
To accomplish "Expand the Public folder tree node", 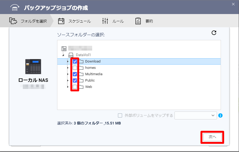I will click(68, 81).
